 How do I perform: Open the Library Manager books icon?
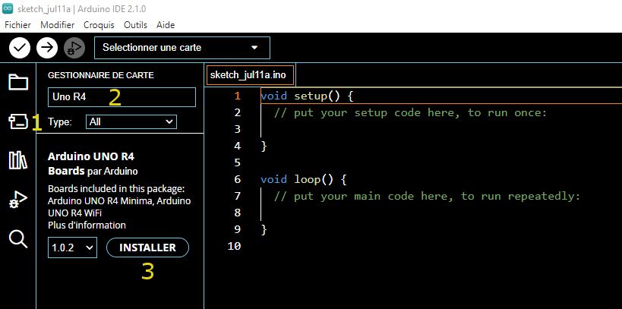18,160
